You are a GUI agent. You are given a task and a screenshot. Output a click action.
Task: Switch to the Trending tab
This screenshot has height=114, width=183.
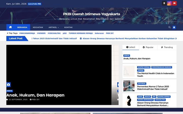167,47
